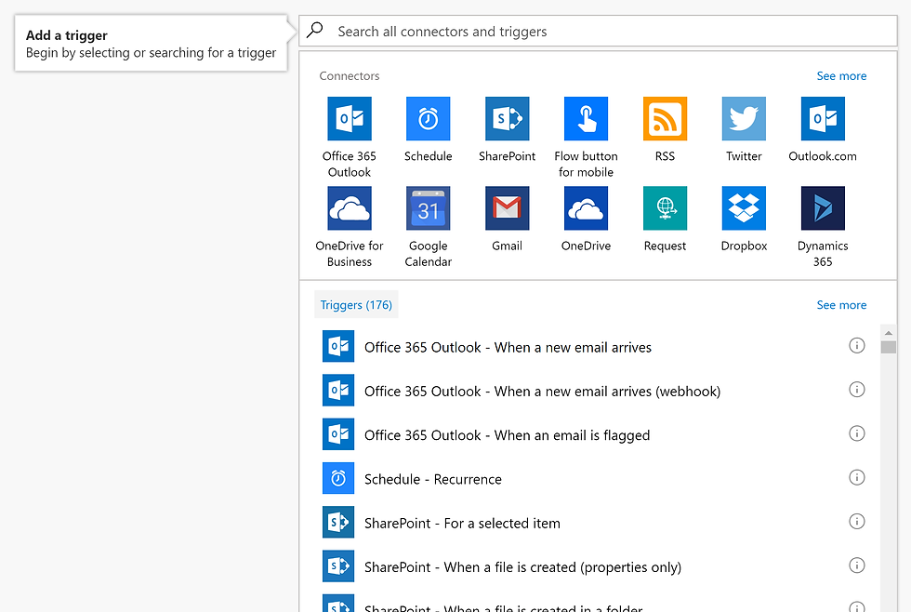Image resolution: width=911 pixels, height=612 pixels.
Task: Open the Request connector
Action: click(x=666, y=208)
